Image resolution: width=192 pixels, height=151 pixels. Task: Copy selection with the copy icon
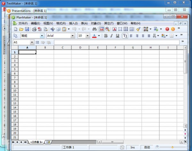(x=59, y=29)
